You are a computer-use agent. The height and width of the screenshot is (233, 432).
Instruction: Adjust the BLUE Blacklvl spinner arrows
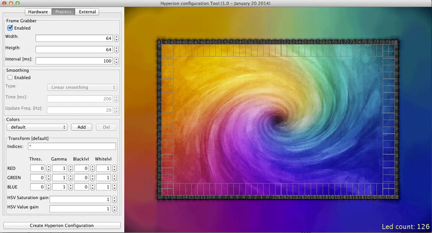(92, 187)
